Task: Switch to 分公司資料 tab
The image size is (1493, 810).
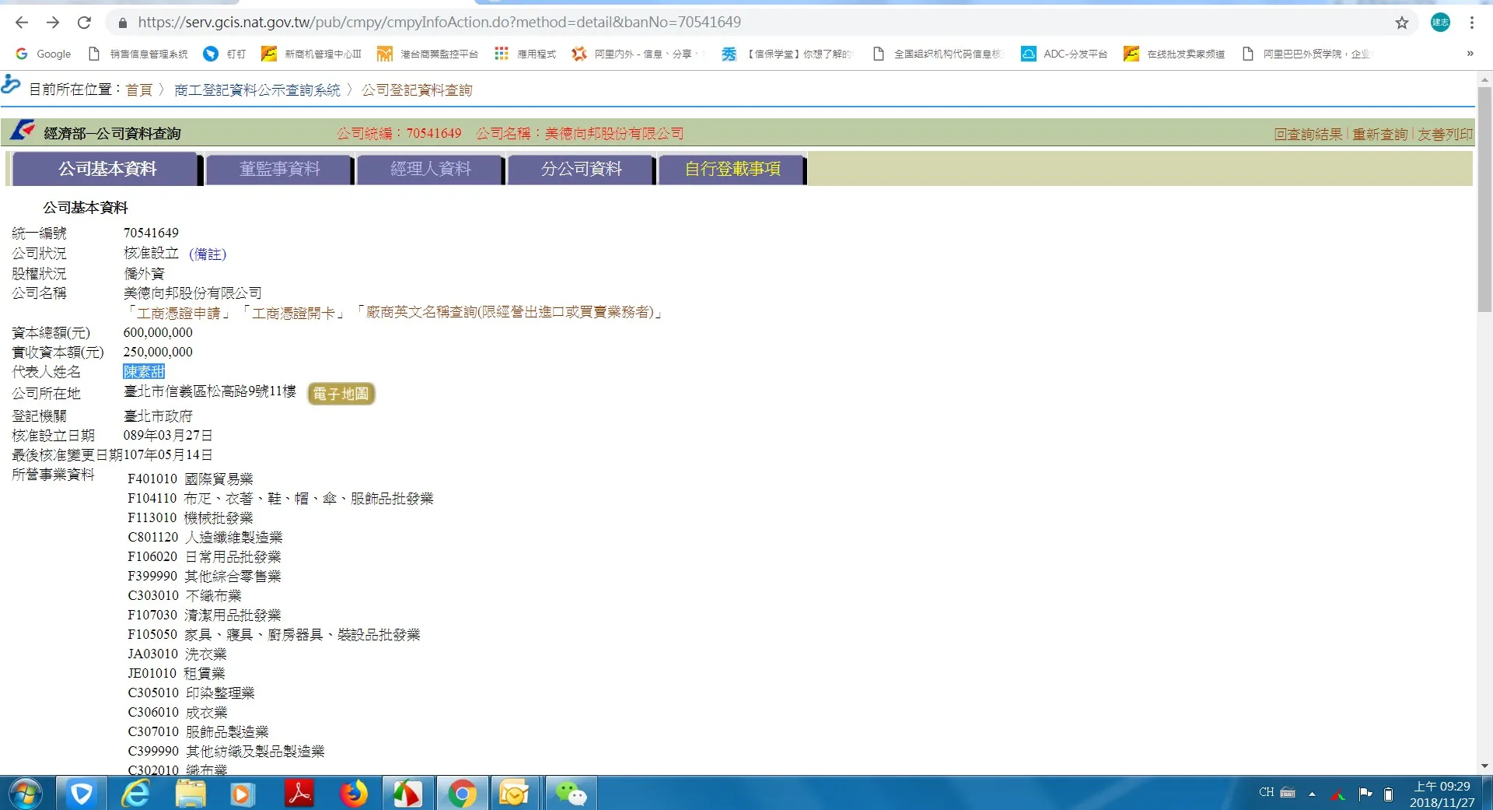Action: tap(581, 169)
